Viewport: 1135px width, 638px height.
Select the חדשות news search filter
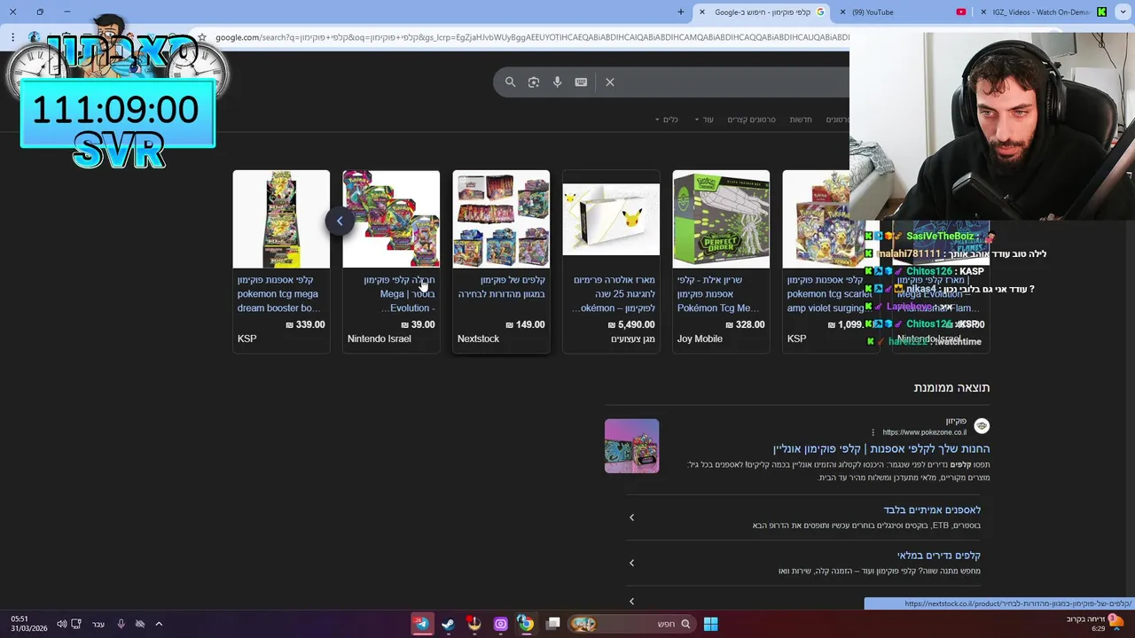click(x=801, y=120)
